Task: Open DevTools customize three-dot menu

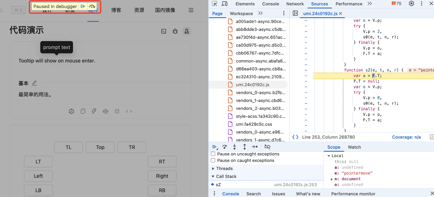Action: (x=421, y=4)
